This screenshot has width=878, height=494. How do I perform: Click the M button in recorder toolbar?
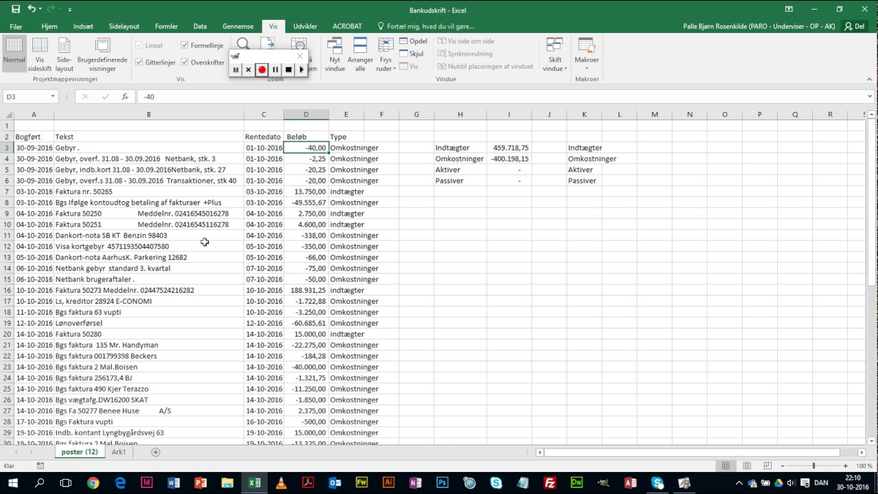point(235,69)
